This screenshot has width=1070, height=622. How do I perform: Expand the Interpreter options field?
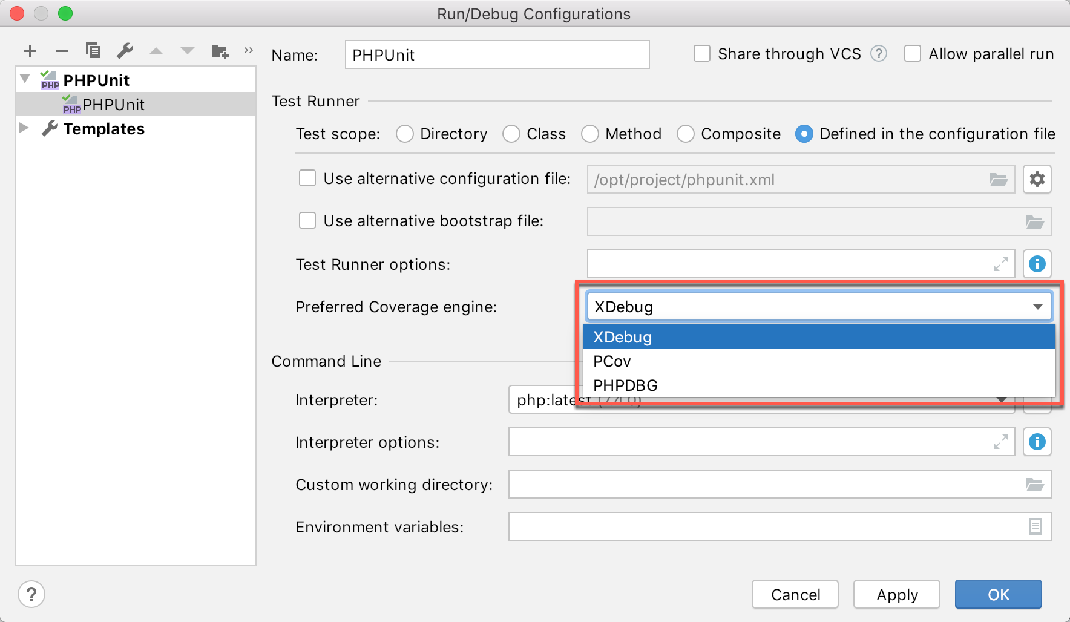[x=1001, y=442]
